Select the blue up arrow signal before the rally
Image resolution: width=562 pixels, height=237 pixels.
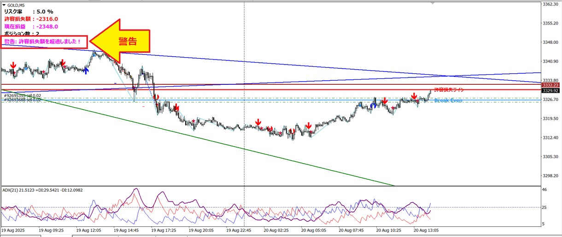tap(86, 71)
